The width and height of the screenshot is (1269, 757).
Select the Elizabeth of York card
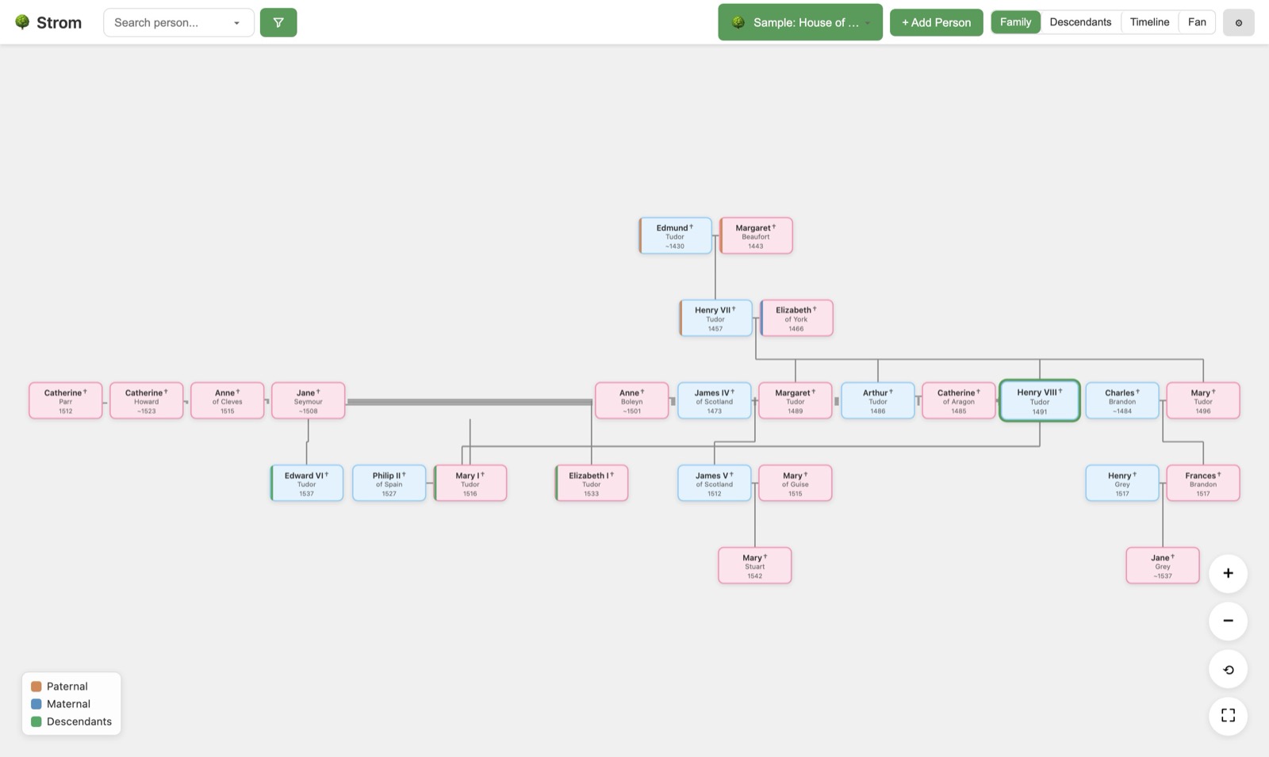(x=796, y=319)
